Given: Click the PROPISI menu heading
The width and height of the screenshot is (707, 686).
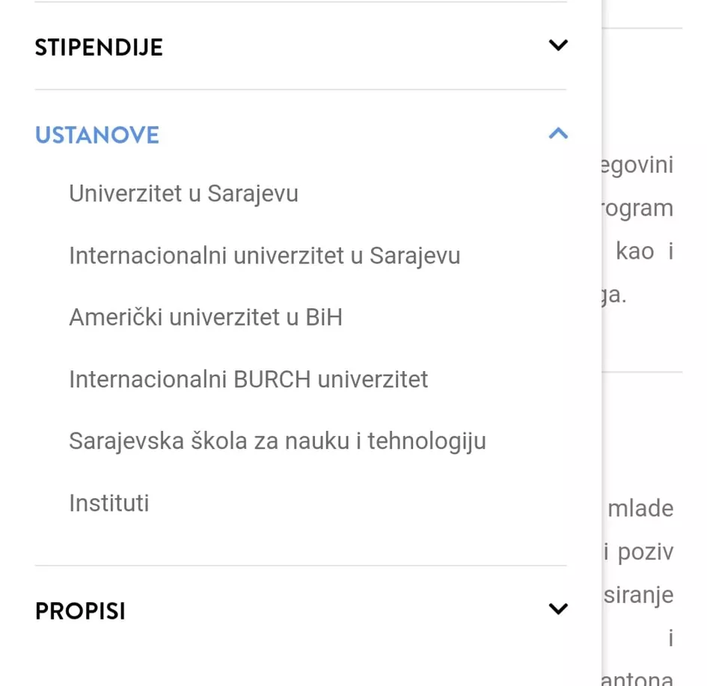Looking at the screenshot, I should click(80, 611).
